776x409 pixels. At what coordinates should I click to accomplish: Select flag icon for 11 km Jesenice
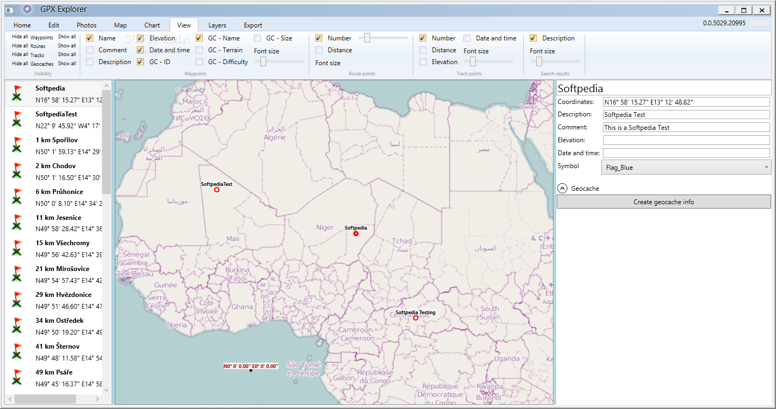coord(18,223)
